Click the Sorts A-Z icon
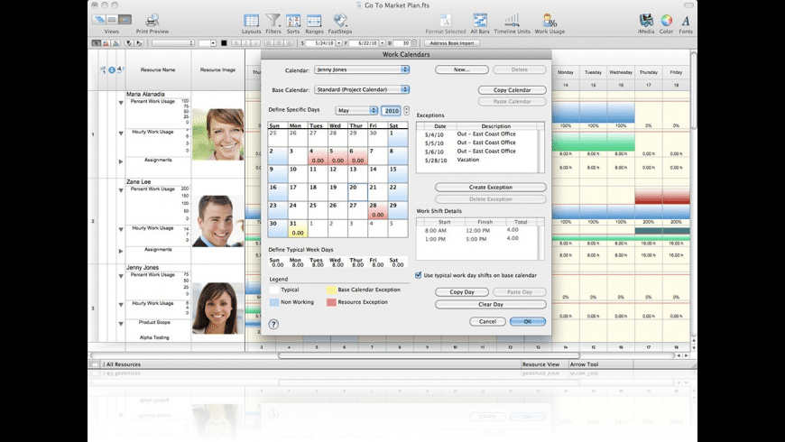785x442 pixels. point(293,21)
